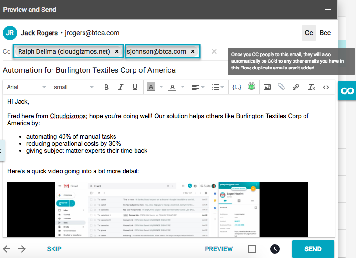Click the JR contact avatar
The width and height of the screenshot is (356, 258).
tap(10, 33)
